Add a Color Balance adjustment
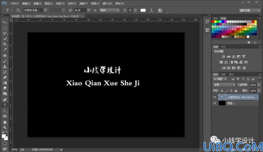 (x=226, y=62)
